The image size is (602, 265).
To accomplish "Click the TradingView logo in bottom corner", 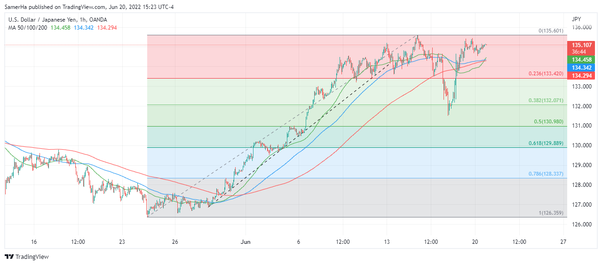I will [27, 257].
